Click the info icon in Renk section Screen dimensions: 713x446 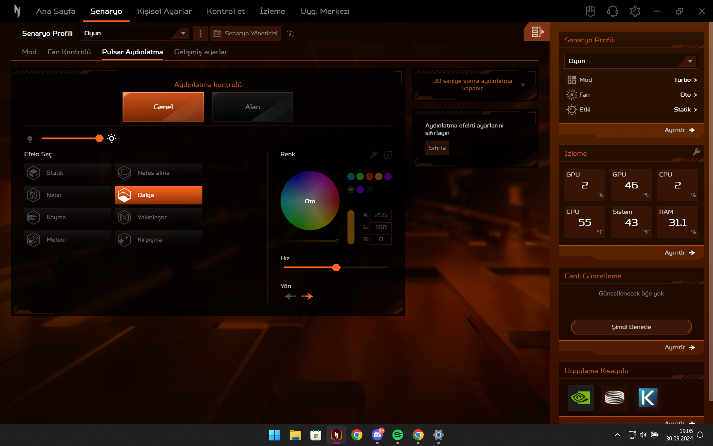(x=388, y=155)
